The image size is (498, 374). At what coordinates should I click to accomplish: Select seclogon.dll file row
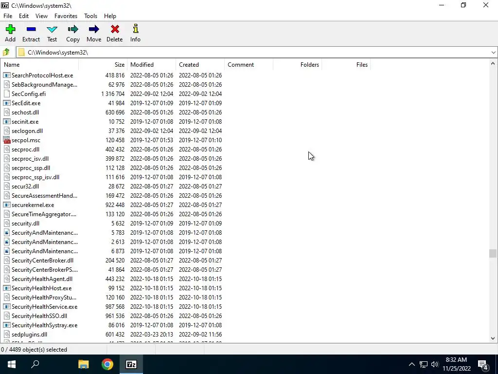coord(186,131)
